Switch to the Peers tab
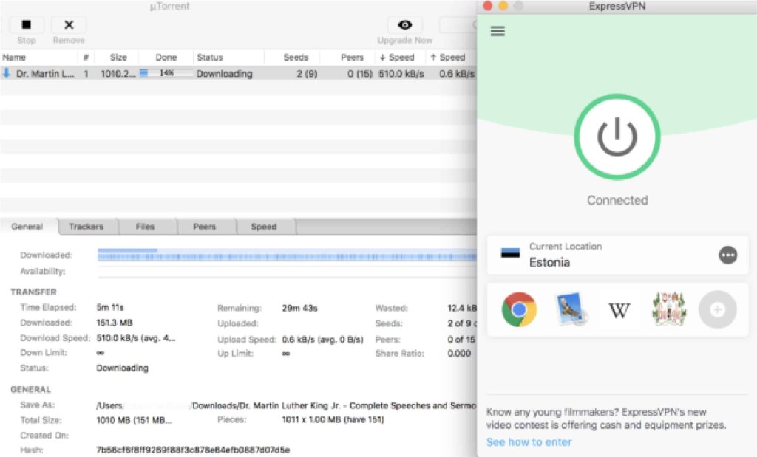 click(204, 227)
